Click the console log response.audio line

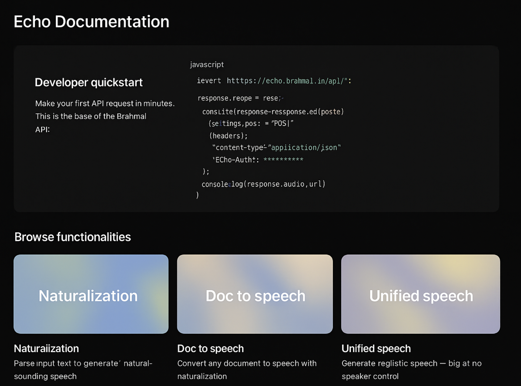click(x=263, y=184)
